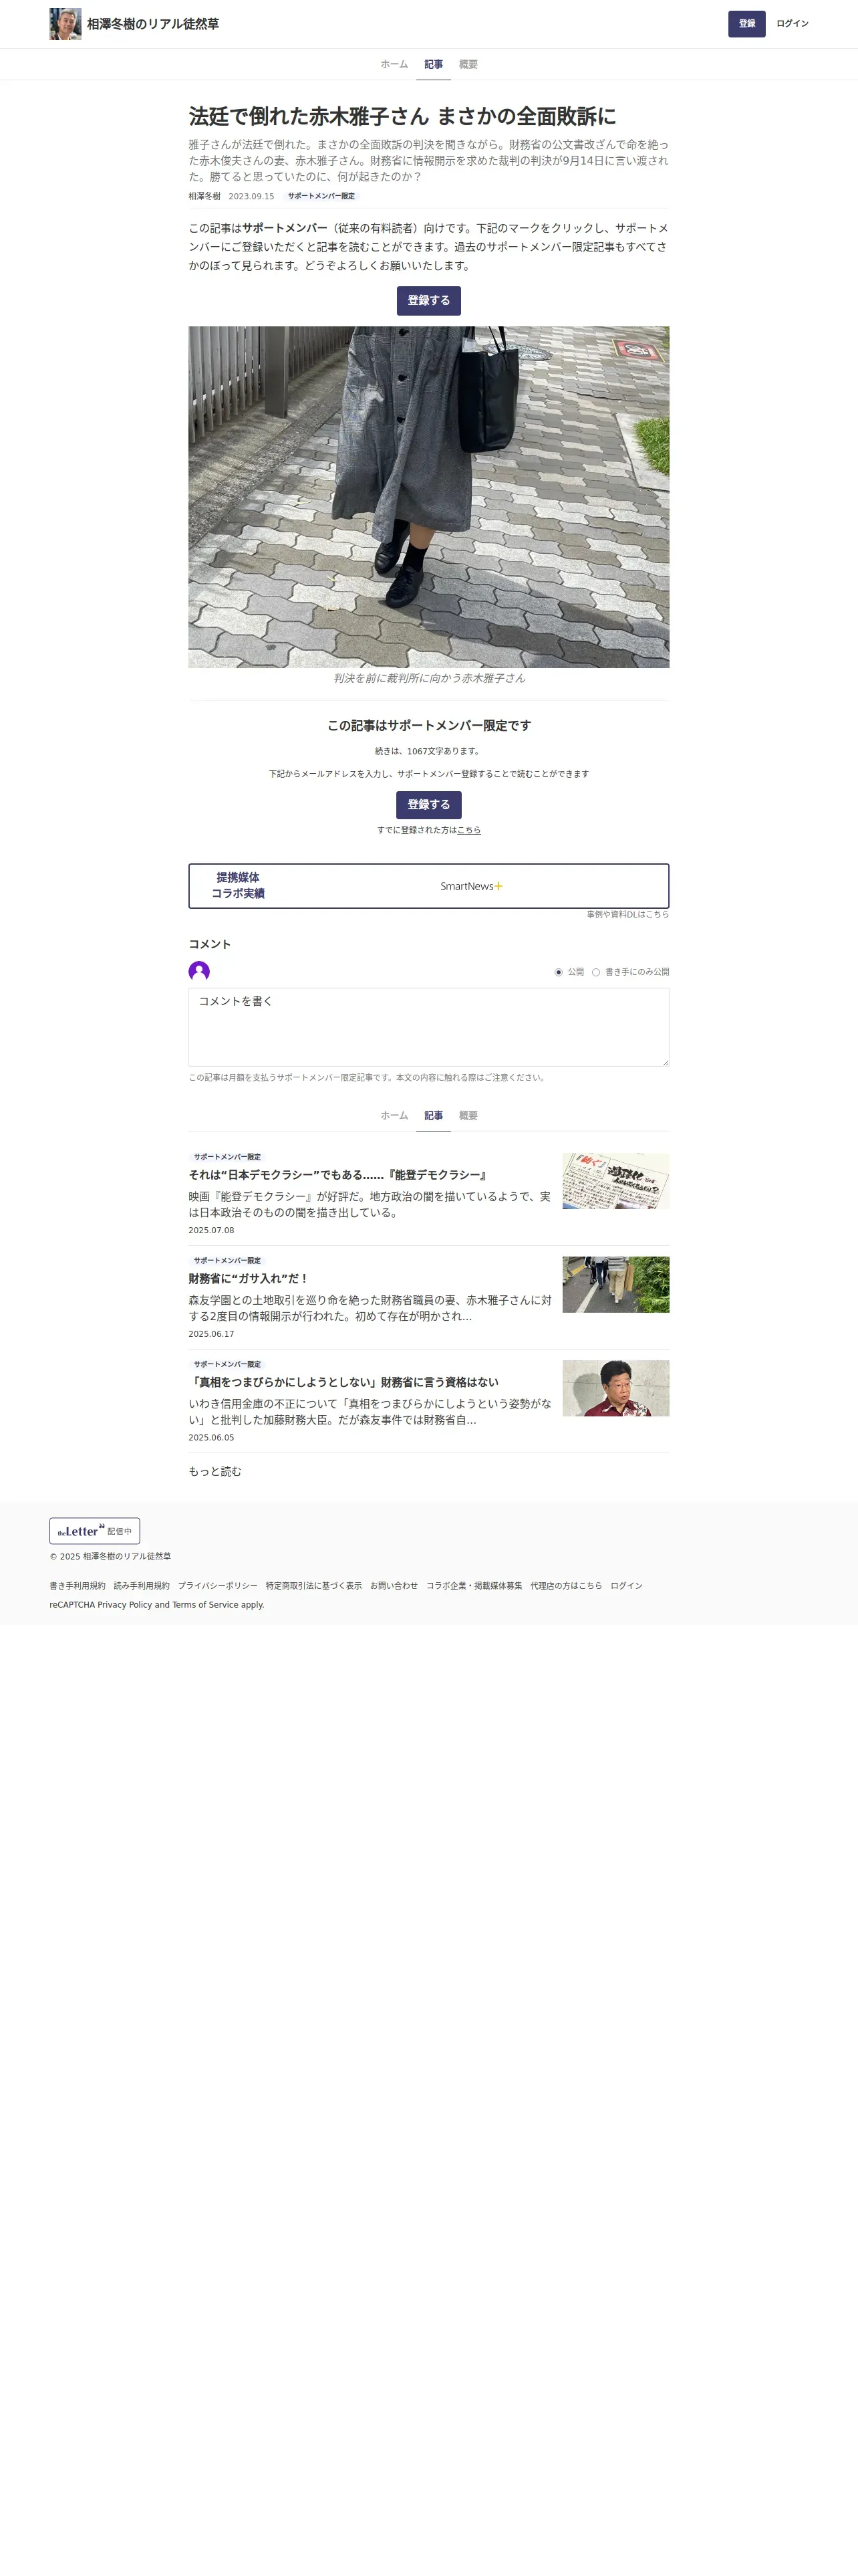This screenshot has height=2576, width=858.
Task: Click the author avatar in the header
Action: (x=65, y=24)
